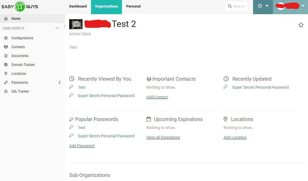Click the Locations pin icon in sidebar

tap(6, 74)
